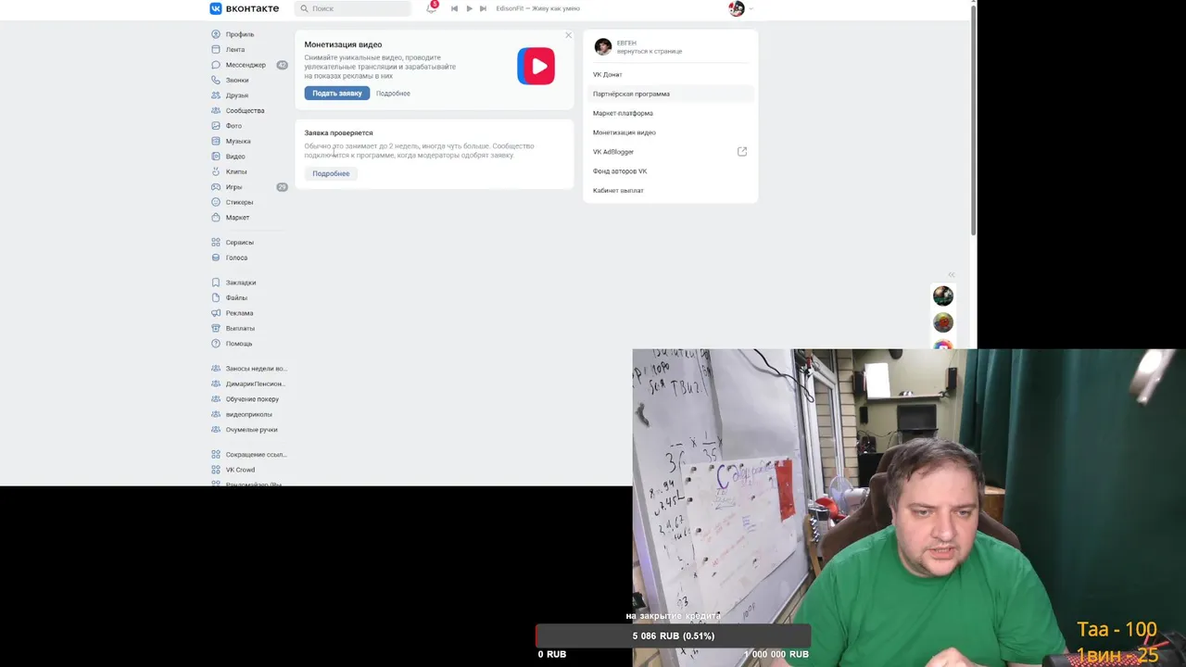1186x667 pixels.
Task: Select Партнёрская программа in right menu
Action: coord(670,94)
